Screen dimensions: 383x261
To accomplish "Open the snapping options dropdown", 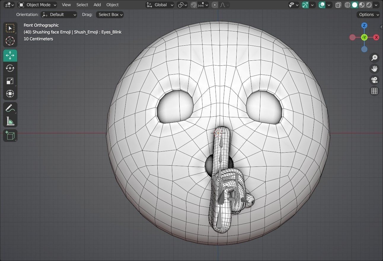I will 203,5.
